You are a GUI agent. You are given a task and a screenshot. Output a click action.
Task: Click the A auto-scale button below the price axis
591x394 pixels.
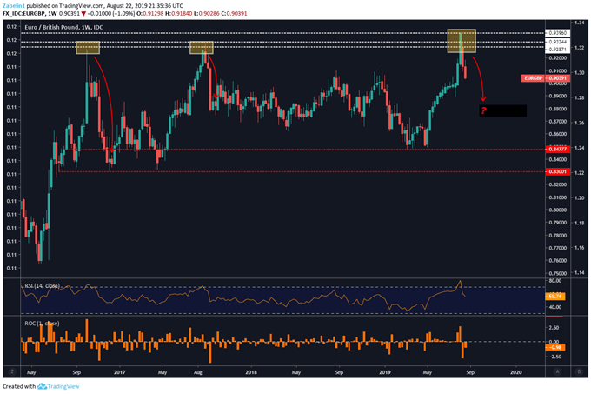coord(557,371)
